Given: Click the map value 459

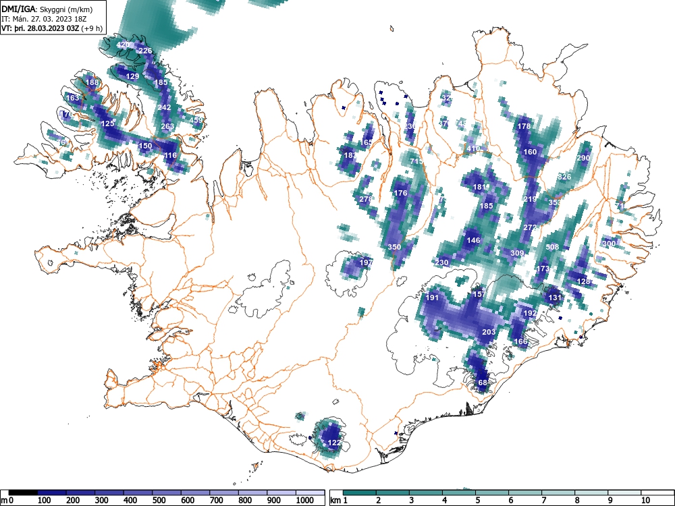Looking at the screenshot, I should point(196,120).
